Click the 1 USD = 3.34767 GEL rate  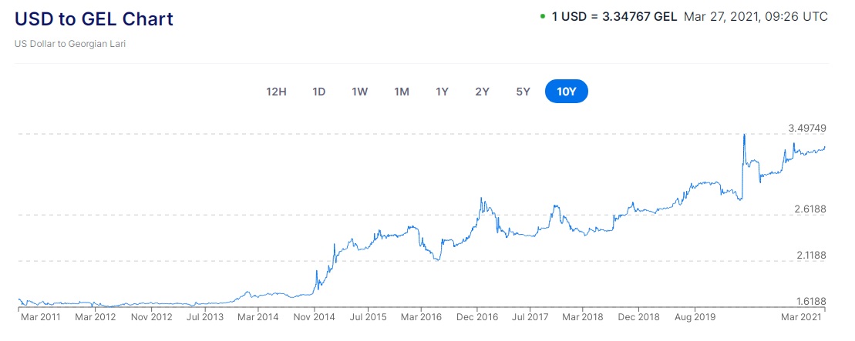pos(614,16)
